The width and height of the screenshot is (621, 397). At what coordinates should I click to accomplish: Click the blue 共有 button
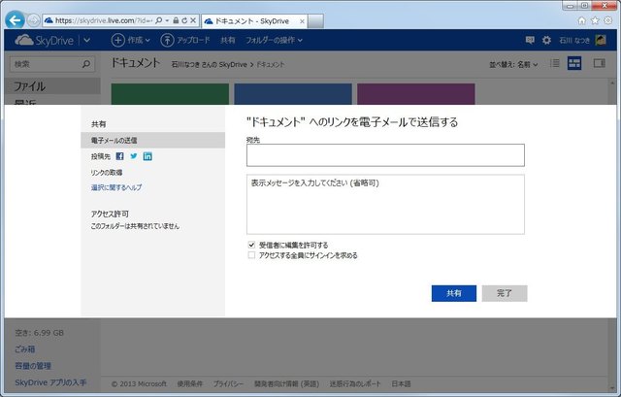[x=454, y=293]
